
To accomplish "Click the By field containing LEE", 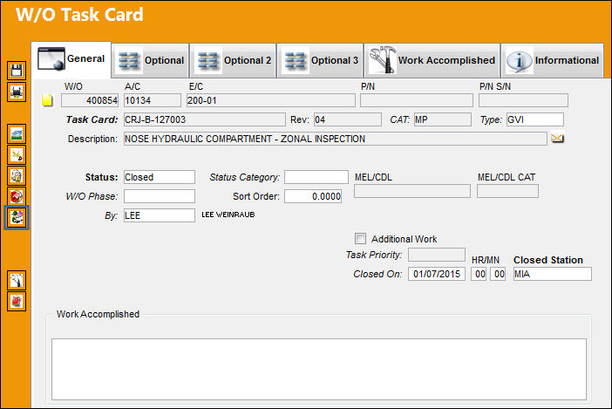I will coord(160,215).
